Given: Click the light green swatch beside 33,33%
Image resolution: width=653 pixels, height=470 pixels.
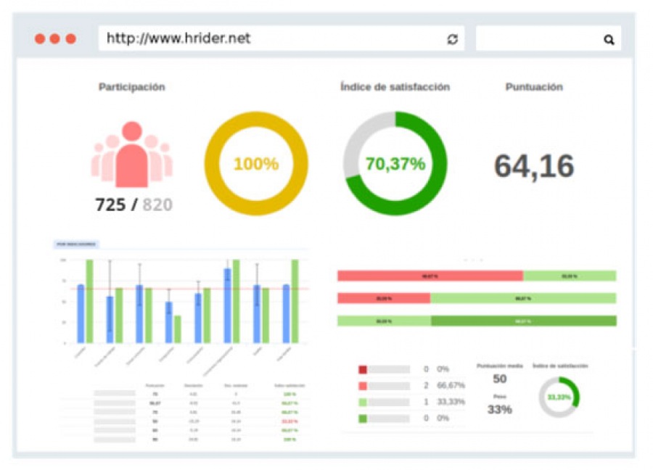Looking at the screenshot, I should pyautogui.click(x=363, y=402).
